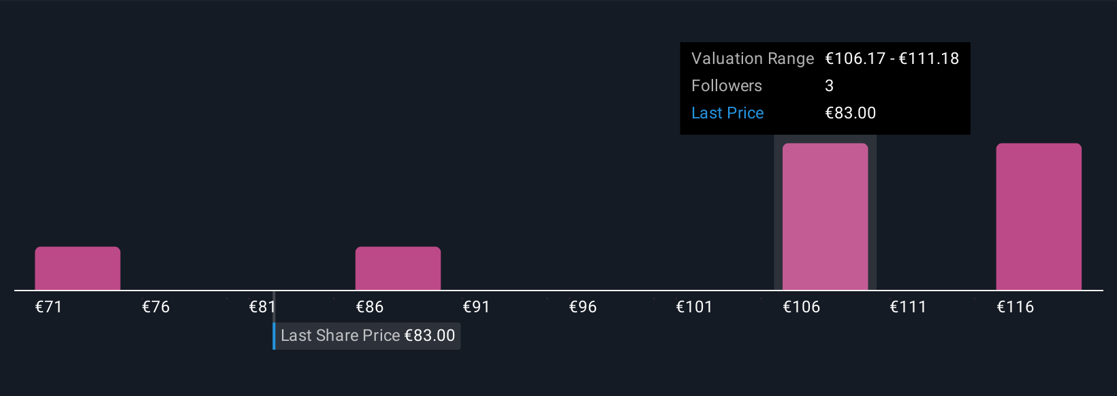Select the rightmost bar at €116
The image size is (1117, 396).
[1039, 216]
